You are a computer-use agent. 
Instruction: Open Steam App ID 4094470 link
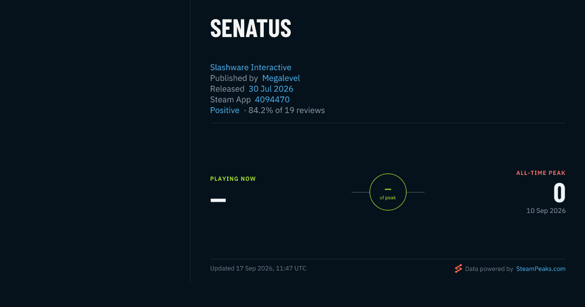coord(273,99)
